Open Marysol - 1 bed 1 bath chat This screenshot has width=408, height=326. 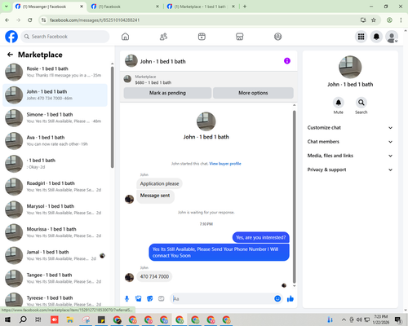55,209
